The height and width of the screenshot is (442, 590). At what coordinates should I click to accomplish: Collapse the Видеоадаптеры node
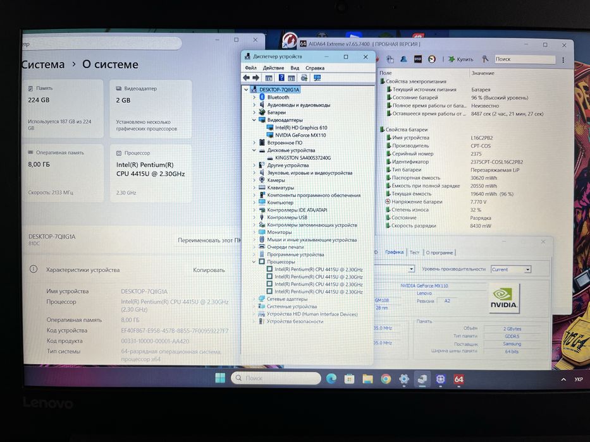pyautogui.click(x=254, y=120)
